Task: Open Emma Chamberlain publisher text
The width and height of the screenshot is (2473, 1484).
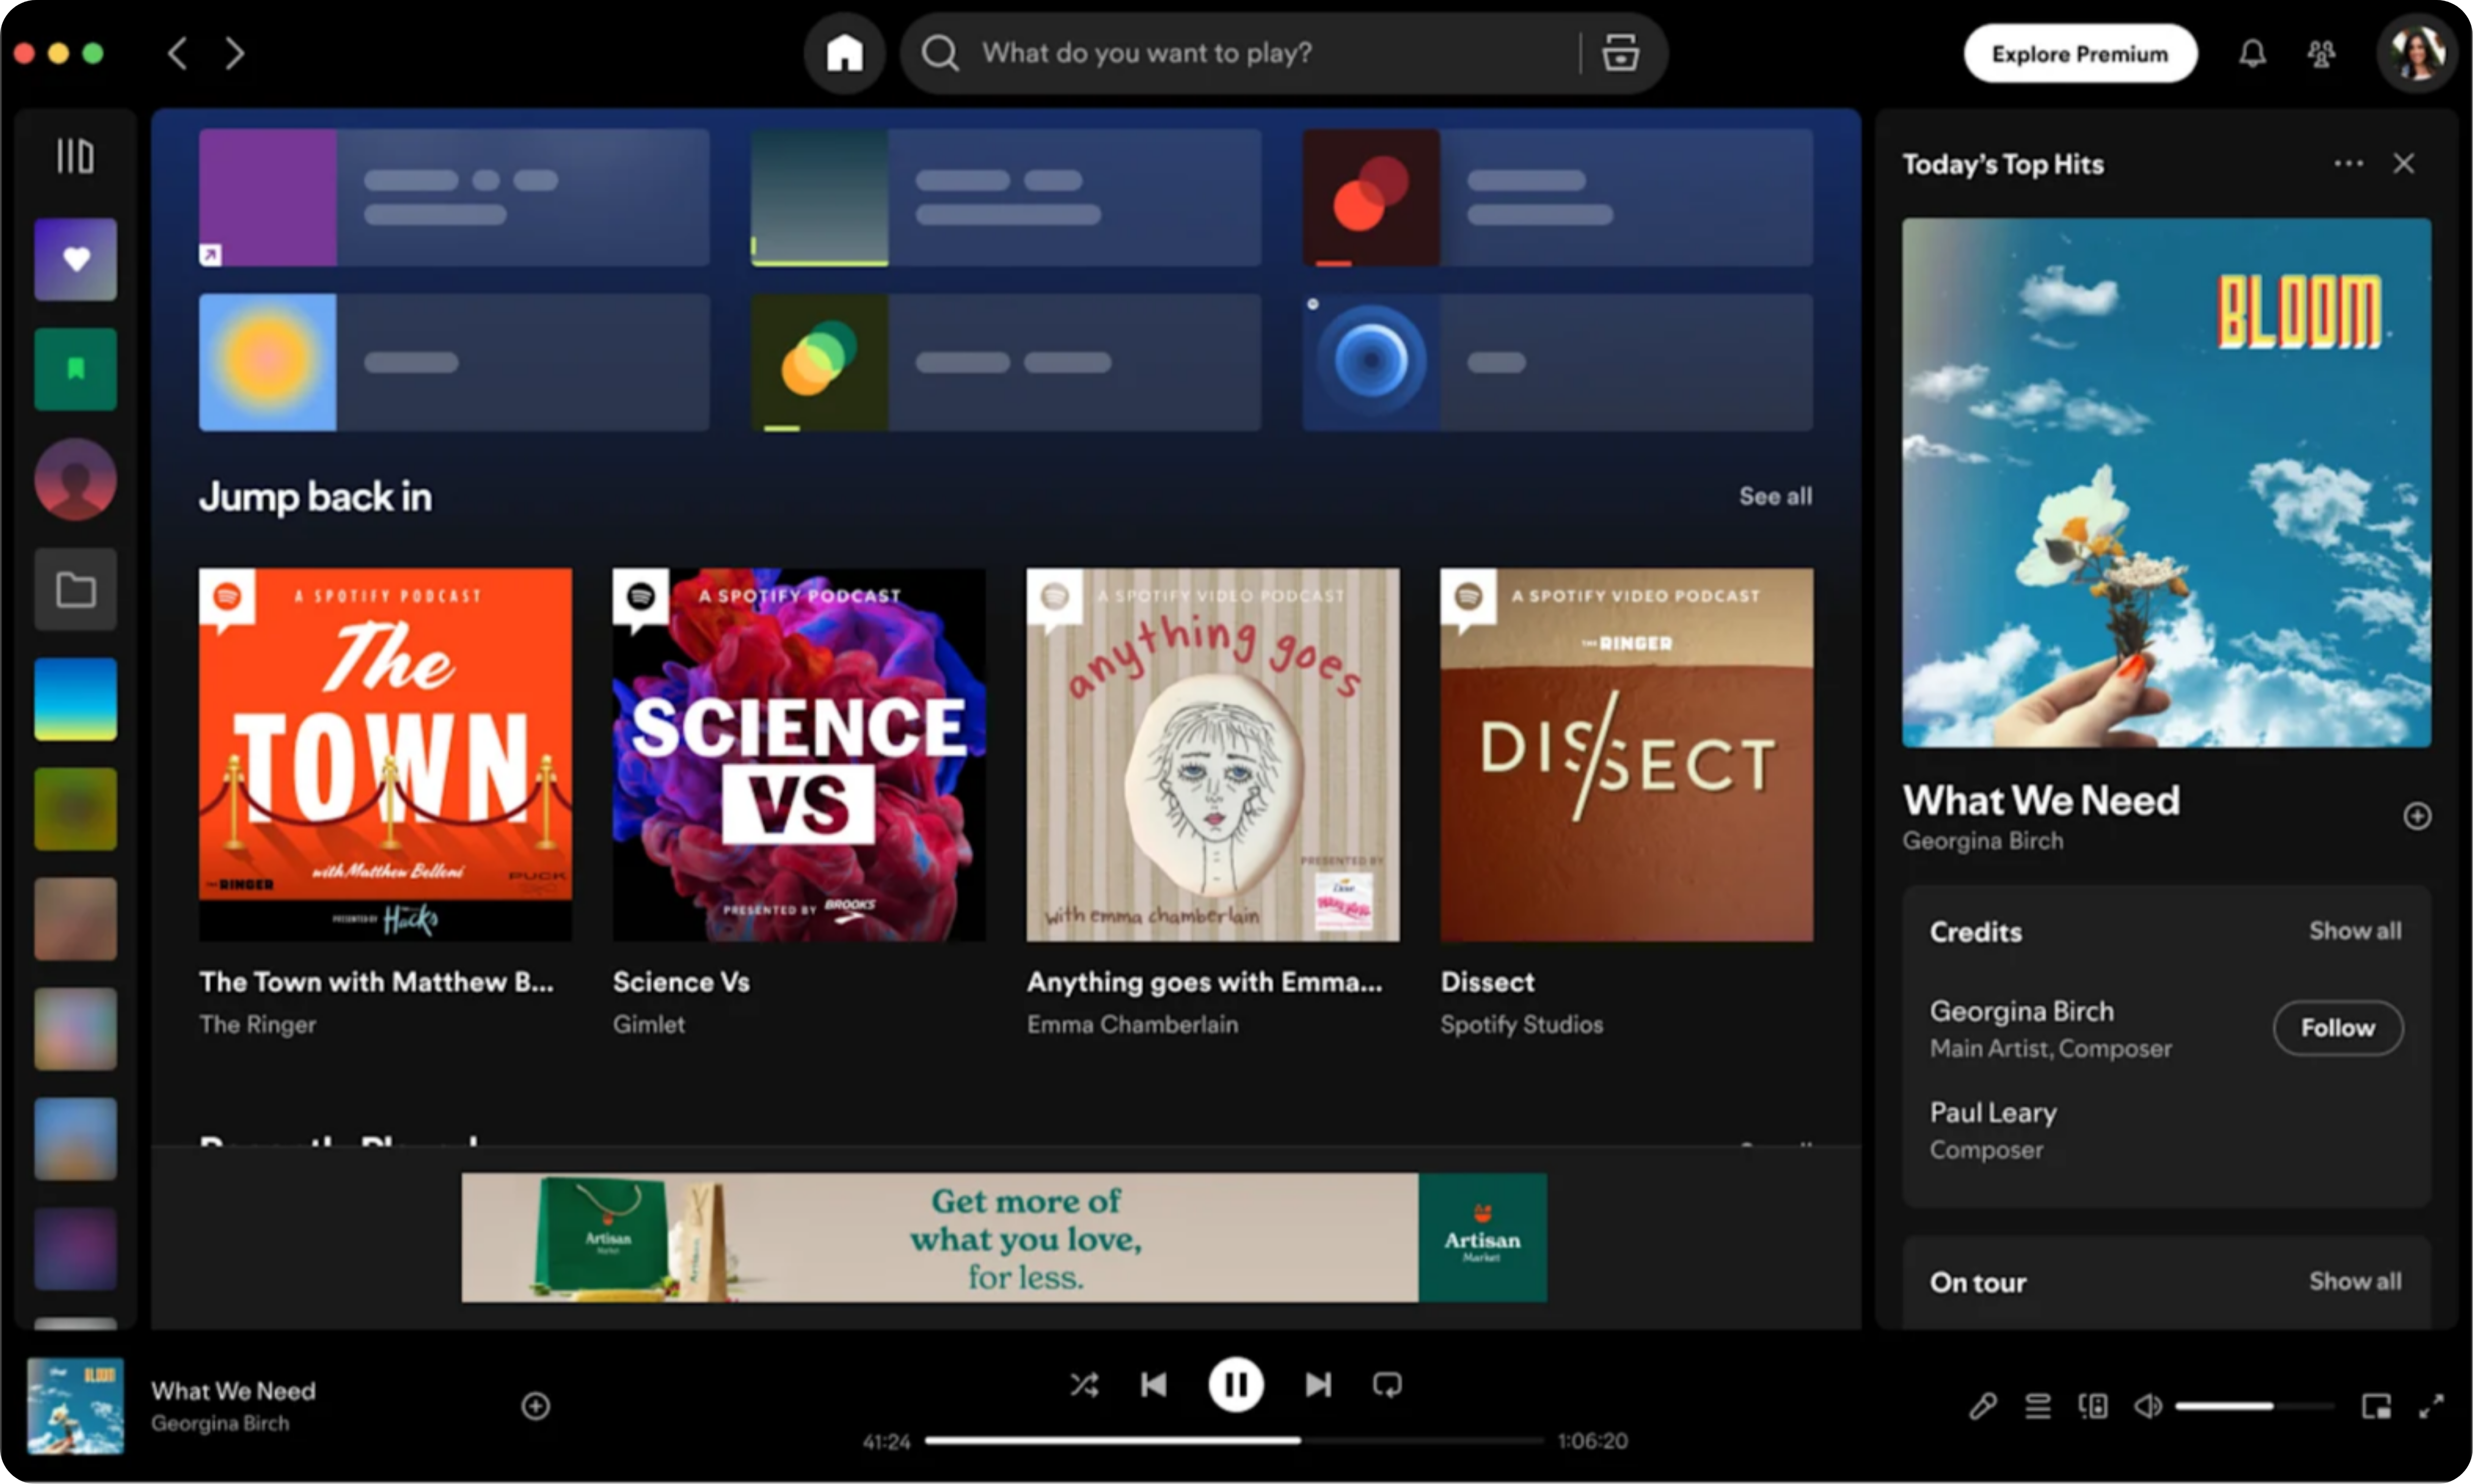Action: click(x=1132, y=1025)
